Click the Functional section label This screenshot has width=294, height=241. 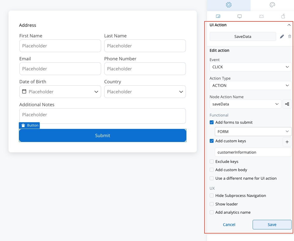(x=219, y=115)
